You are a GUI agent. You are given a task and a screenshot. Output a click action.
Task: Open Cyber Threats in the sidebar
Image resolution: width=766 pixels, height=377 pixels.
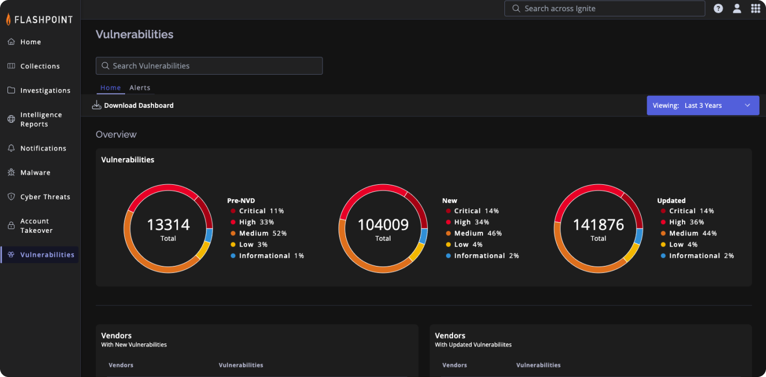coord(45,197)
